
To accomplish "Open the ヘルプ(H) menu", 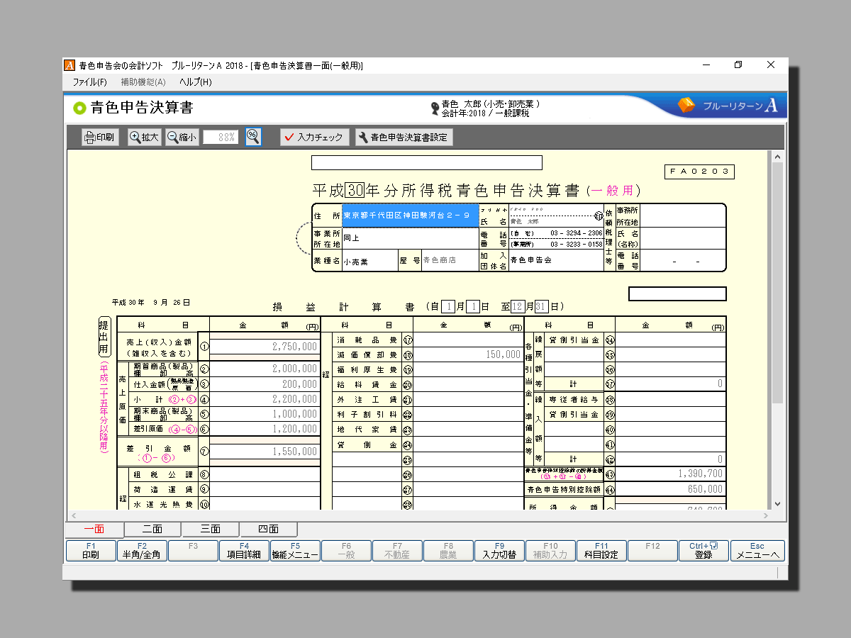I will point(195,82).
